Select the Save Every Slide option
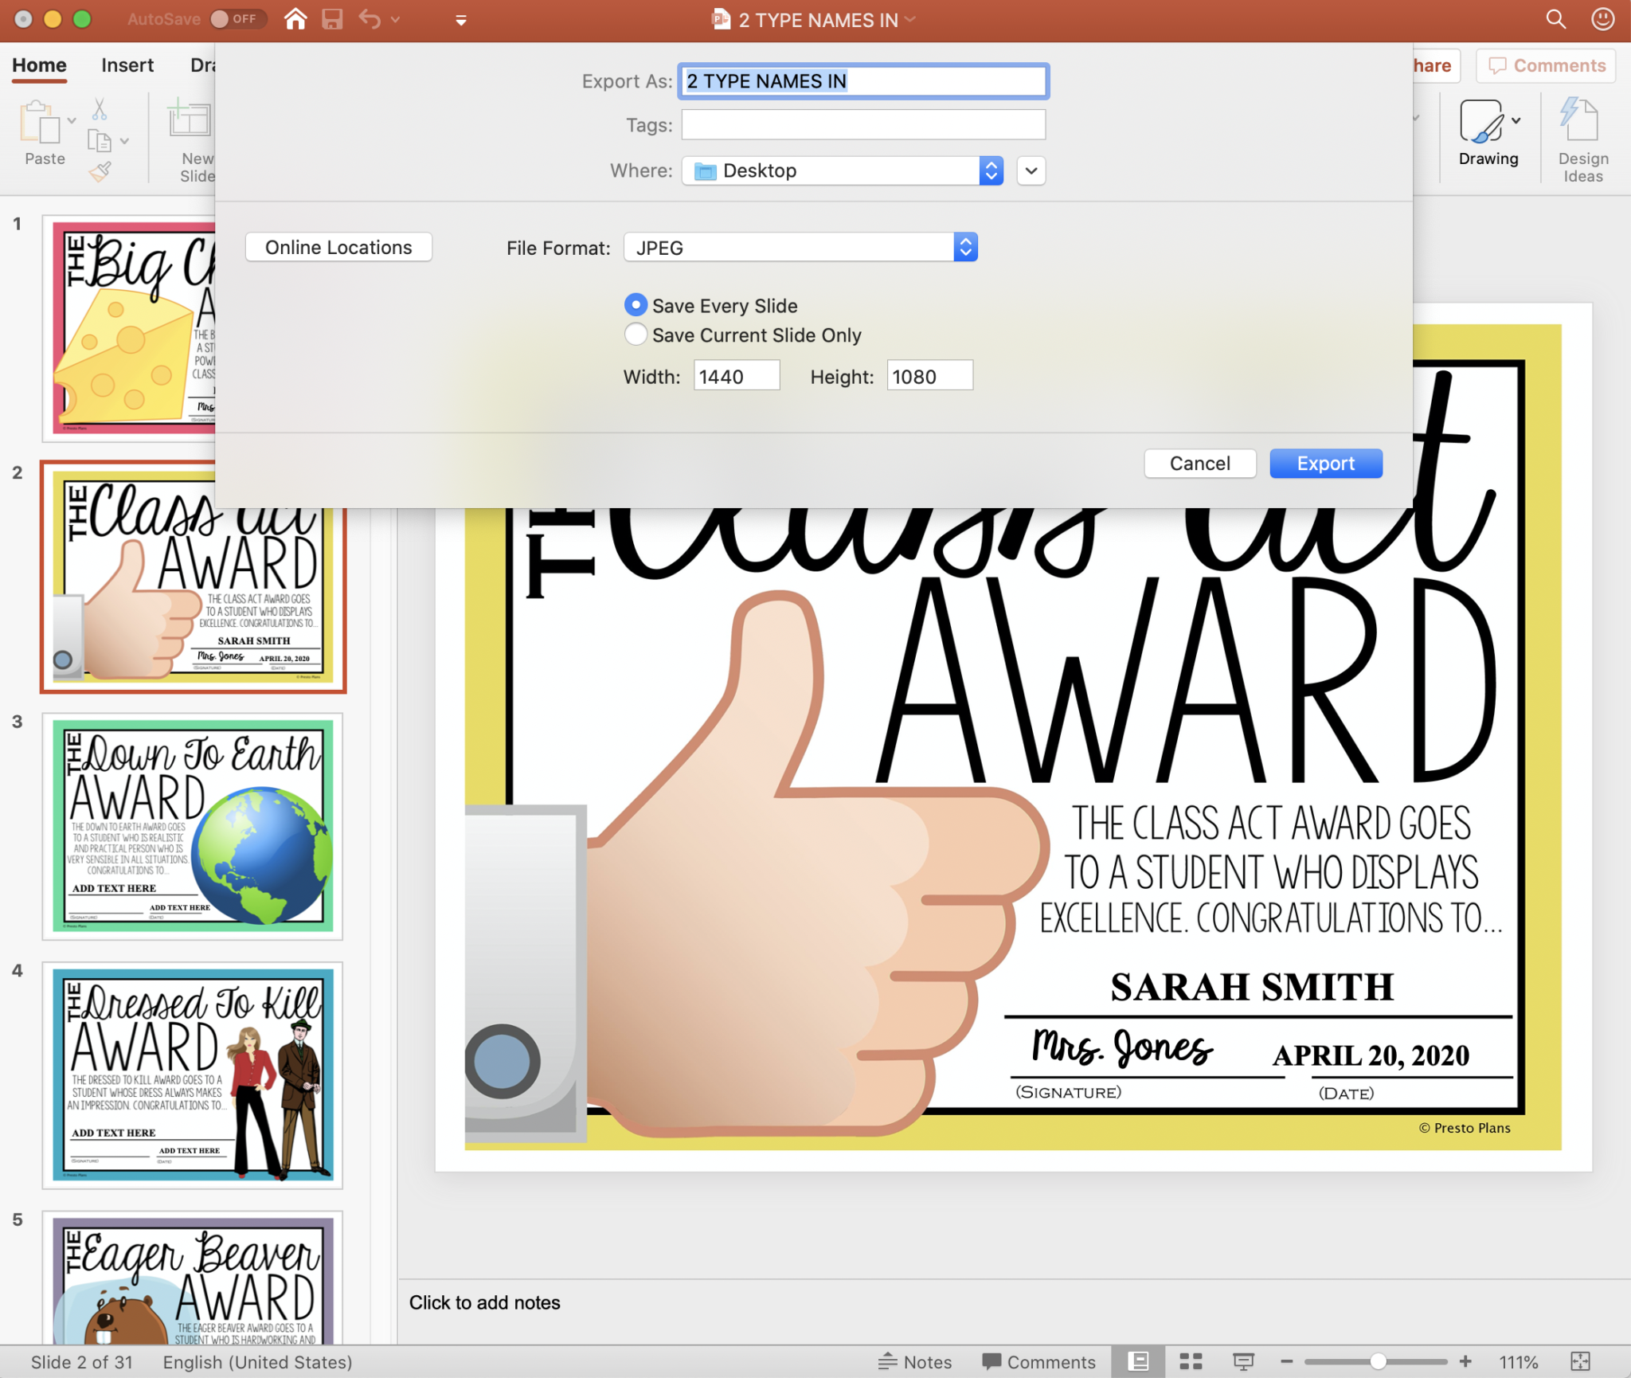This screenshot has height=1378, width=1631. pos(636,304)
